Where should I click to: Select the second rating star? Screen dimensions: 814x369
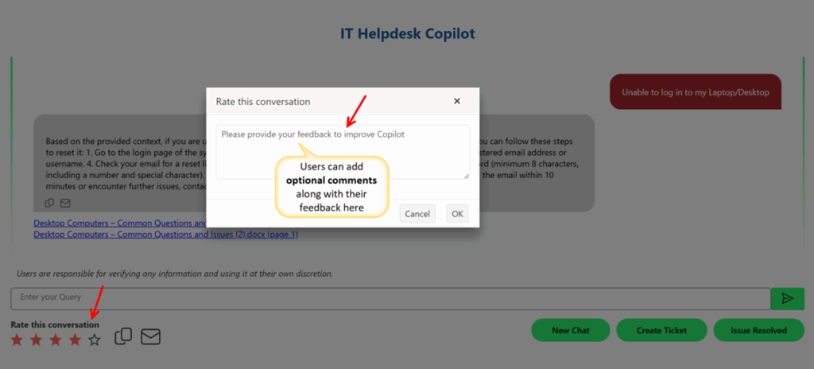(37, 340)
